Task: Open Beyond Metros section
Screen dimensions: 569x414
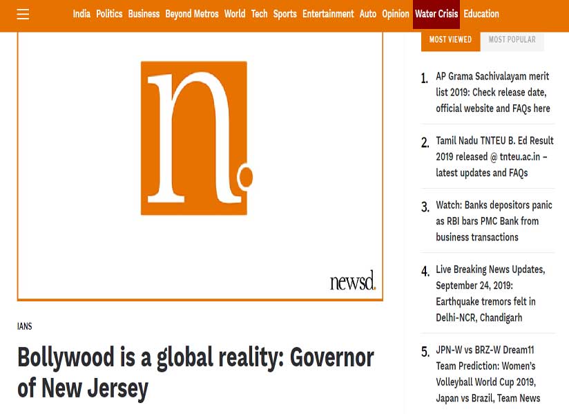Action: pyautogui.click(x=192, y=14)
